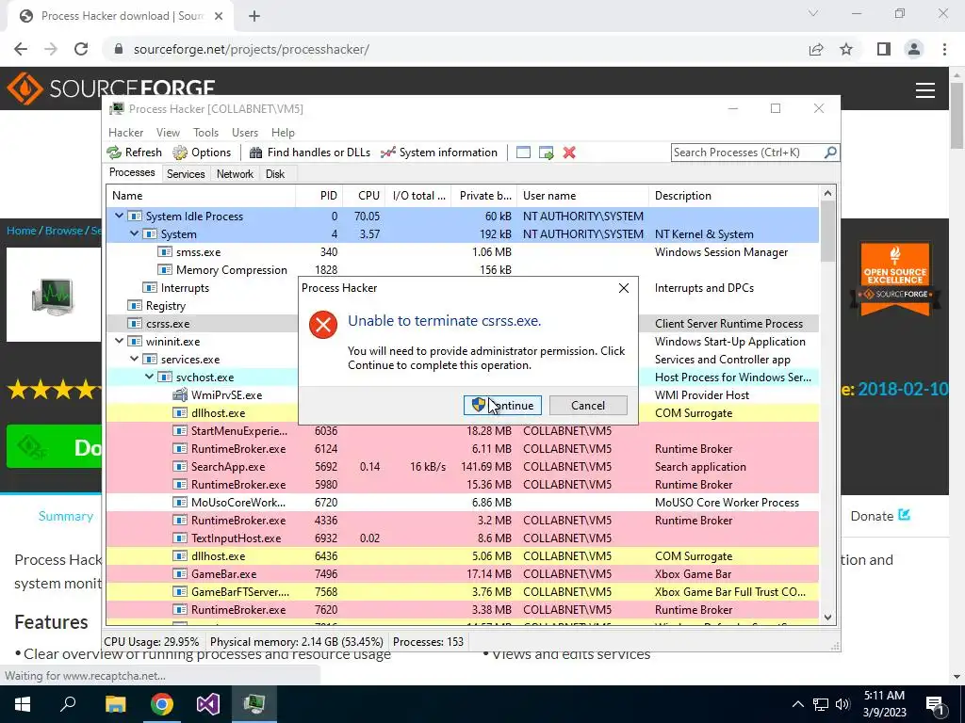965x723 pixels.
Task: Click the SourceForge logo
Action: (x=111, y=88)
